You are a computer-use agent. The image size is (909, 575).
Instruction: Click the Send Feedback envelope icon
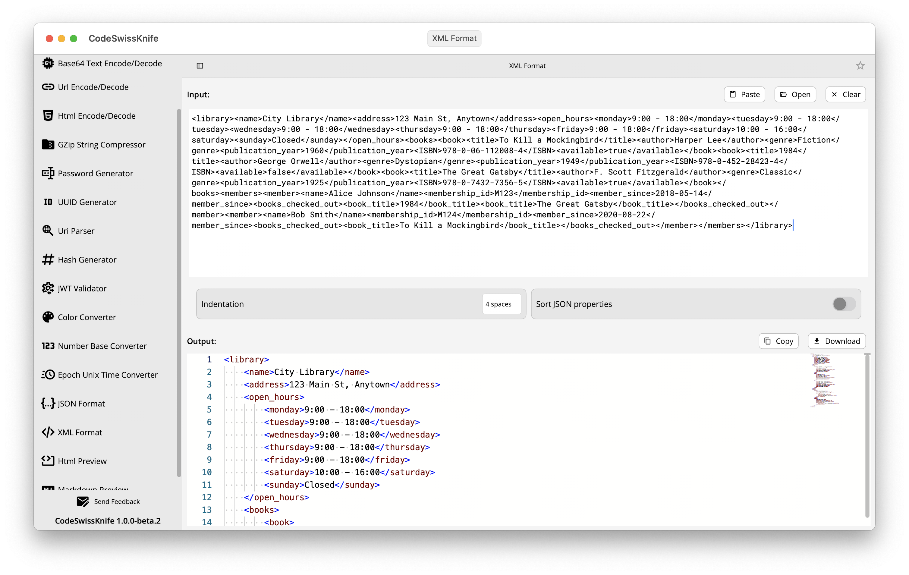(83, 501)
